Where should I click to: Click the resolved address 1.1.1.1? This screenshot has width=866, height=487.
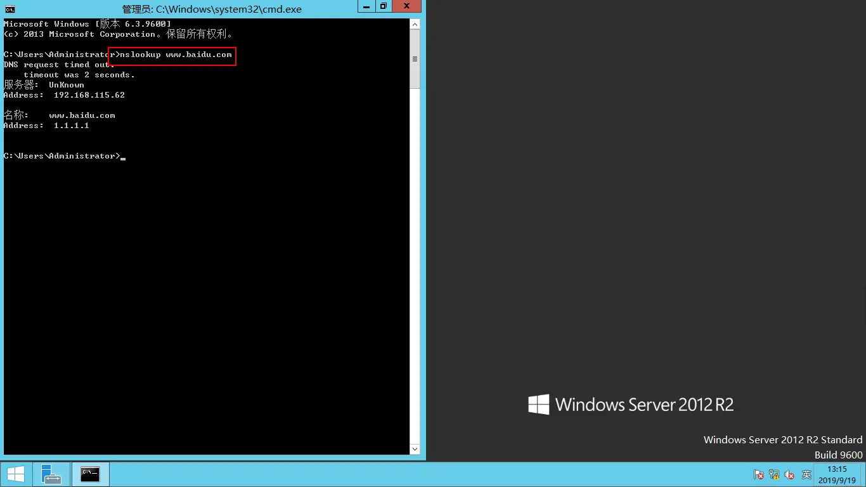click(72, 126)
